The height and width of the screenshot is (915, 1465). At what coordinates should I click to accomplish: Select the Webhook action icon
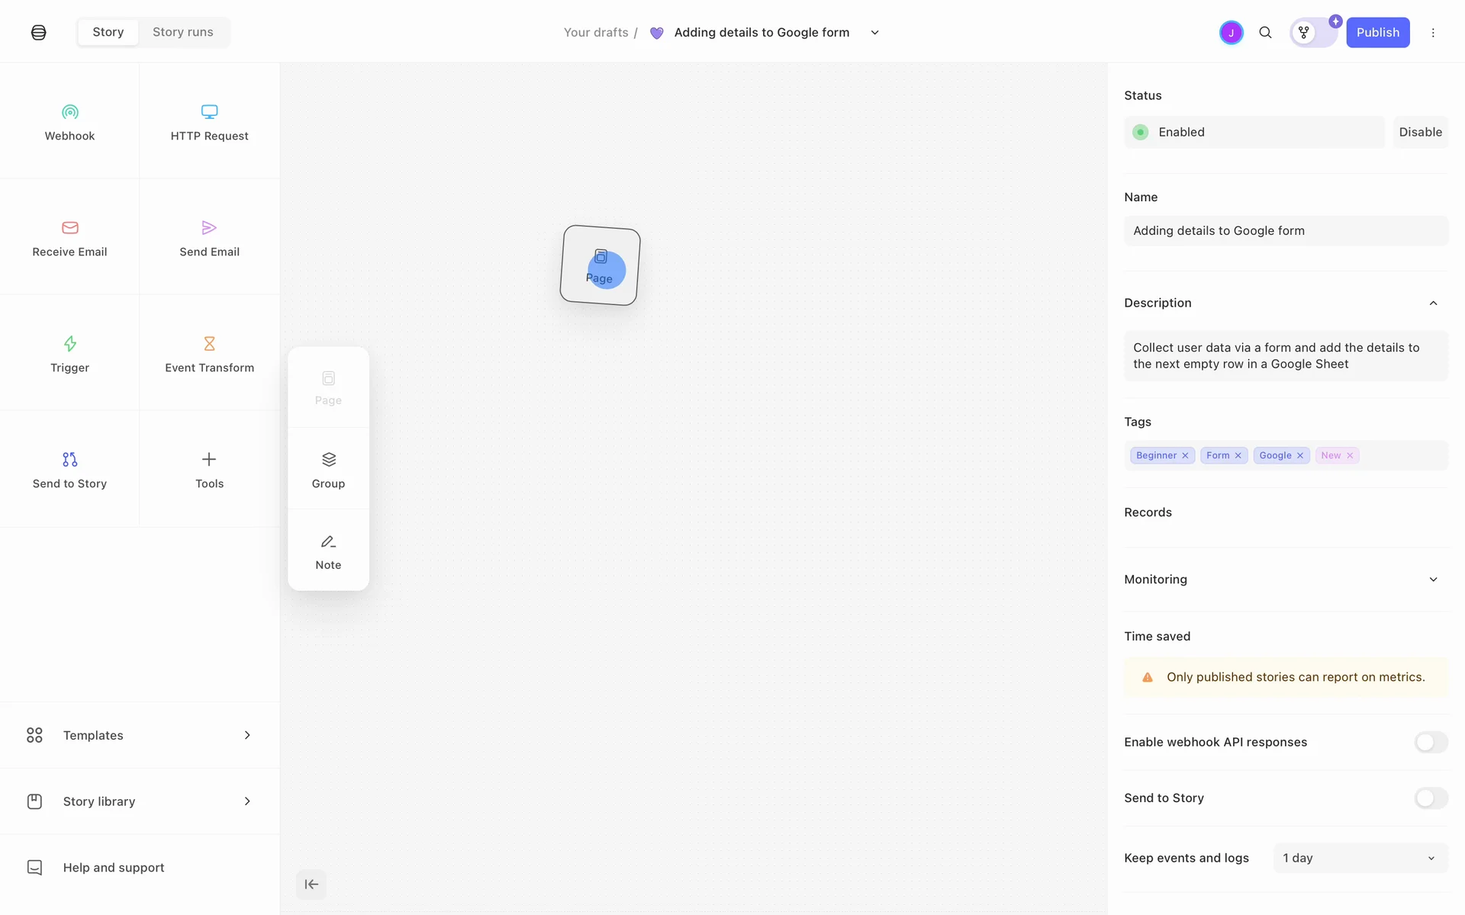[69, 113]
